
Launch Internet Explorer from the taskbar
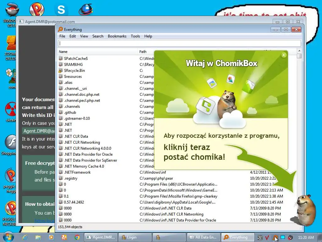point(25,237)
